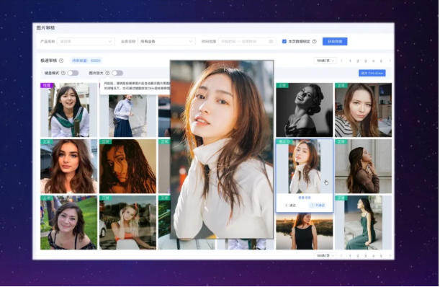The image size is (440, 287).
Task: Click the blue 获取数据 button
Action: coord(335,41)
